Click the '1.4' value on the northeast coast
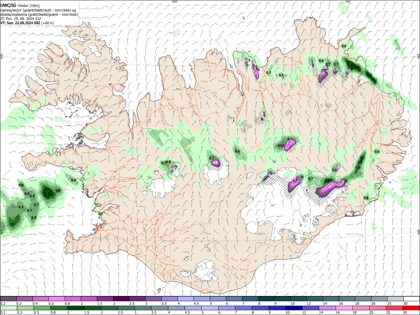 (x=369, y=75)
